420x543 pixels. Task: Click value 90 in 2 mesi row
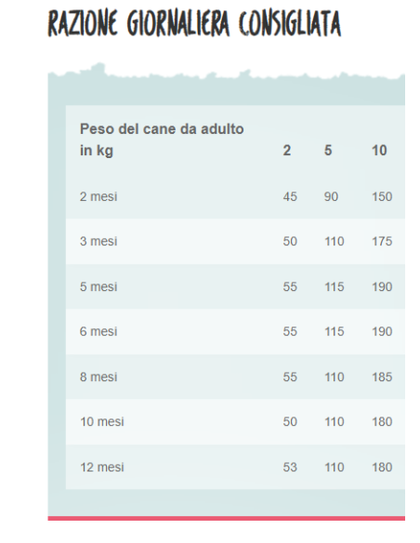pos(331,196)
